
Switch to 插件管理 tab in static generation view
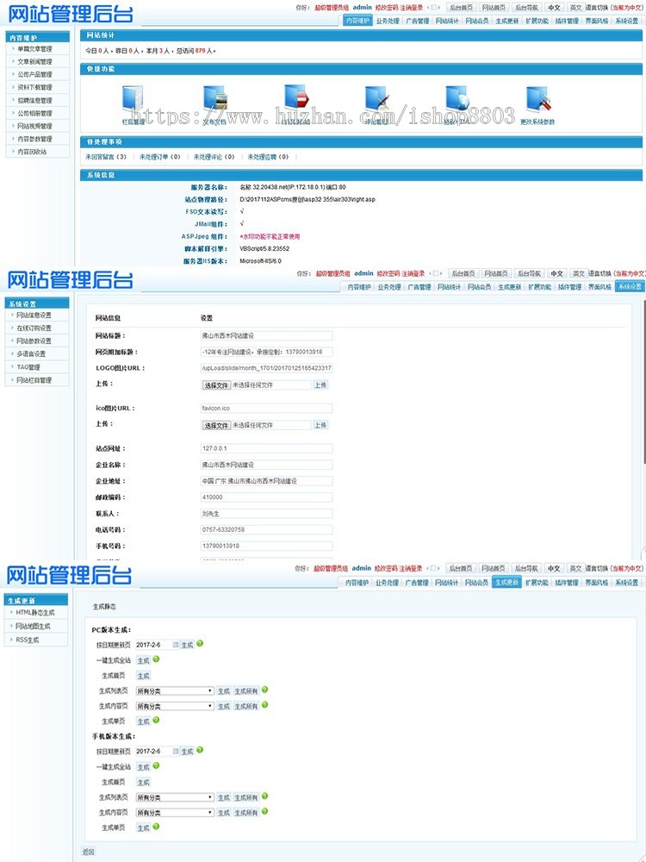567,583
